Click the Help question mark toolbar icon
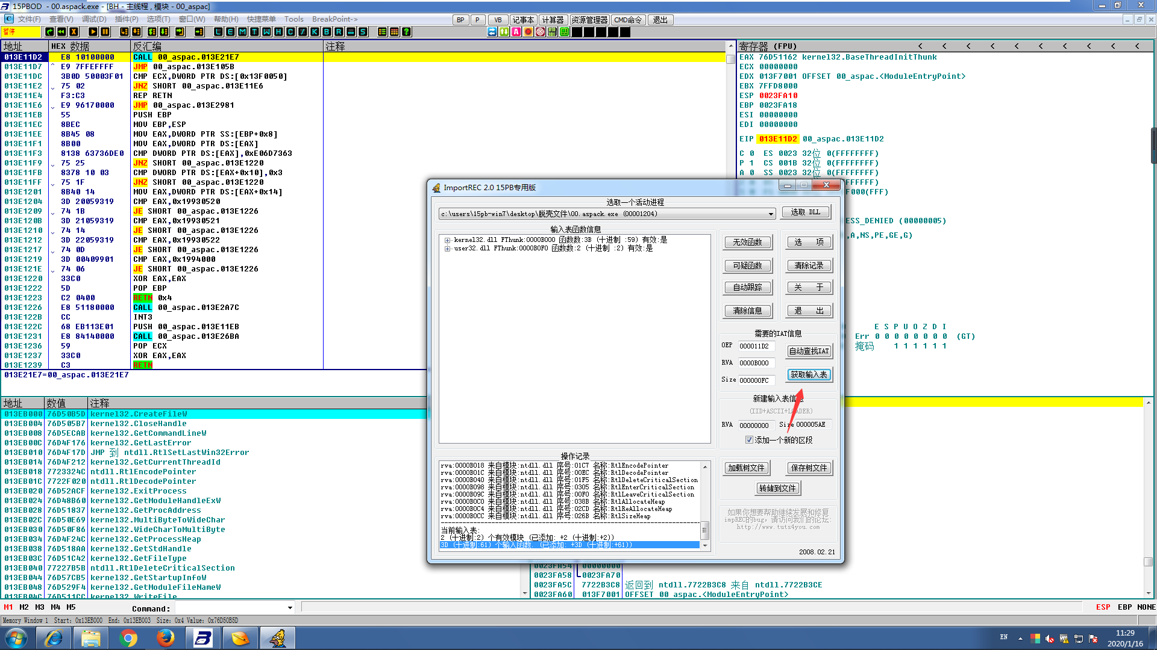This screenshot has width=1157, height=650. (x=407, y=32)
